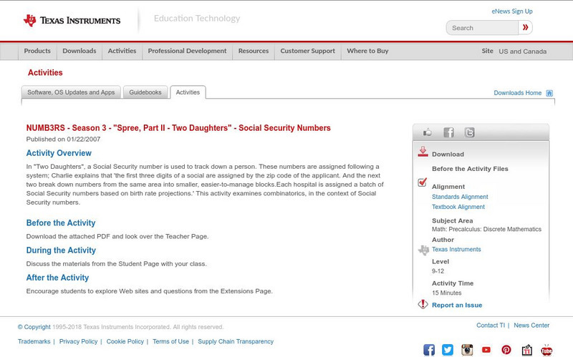Click the Published on 01/22/2007 text

tap(63, 139)
